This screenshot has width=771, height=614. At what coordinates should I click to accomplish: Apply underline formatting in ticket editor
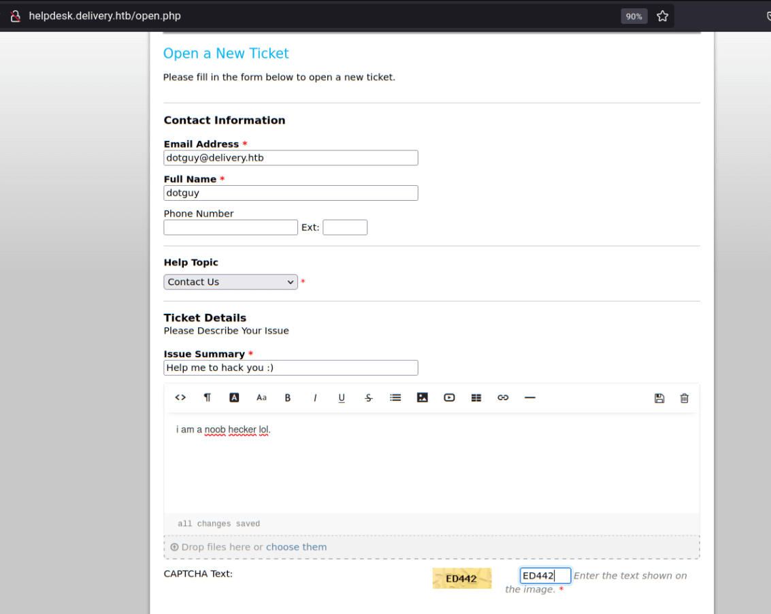pos(342,398)
